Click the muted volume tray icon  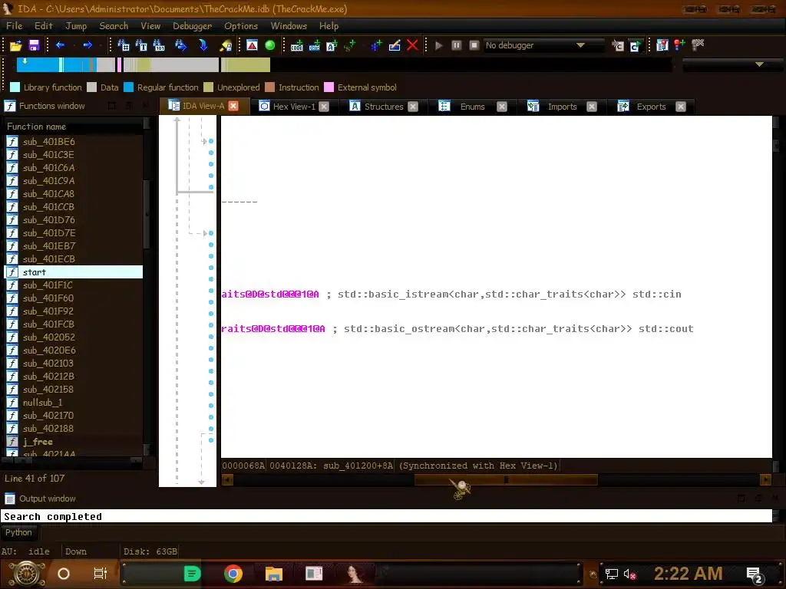pyautogui.click(x=629, y=574)
